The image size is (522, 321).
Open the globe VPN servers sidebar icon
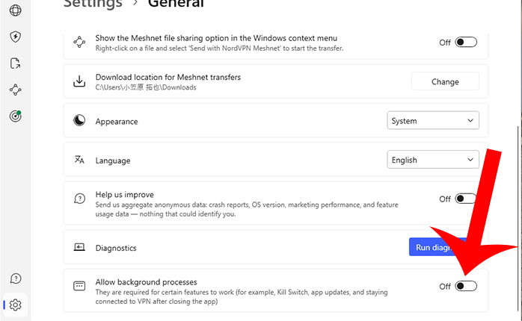coord(16,10)
